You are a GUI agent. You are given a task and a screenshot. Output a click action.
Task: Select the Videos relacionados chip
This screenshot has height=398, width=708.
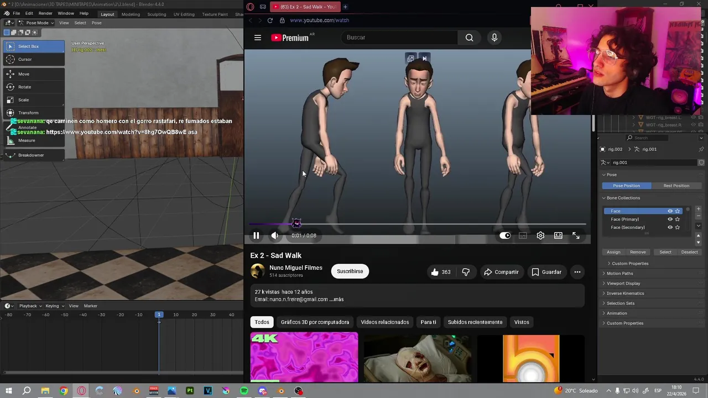pyautogui.click(x=385, y=322)
